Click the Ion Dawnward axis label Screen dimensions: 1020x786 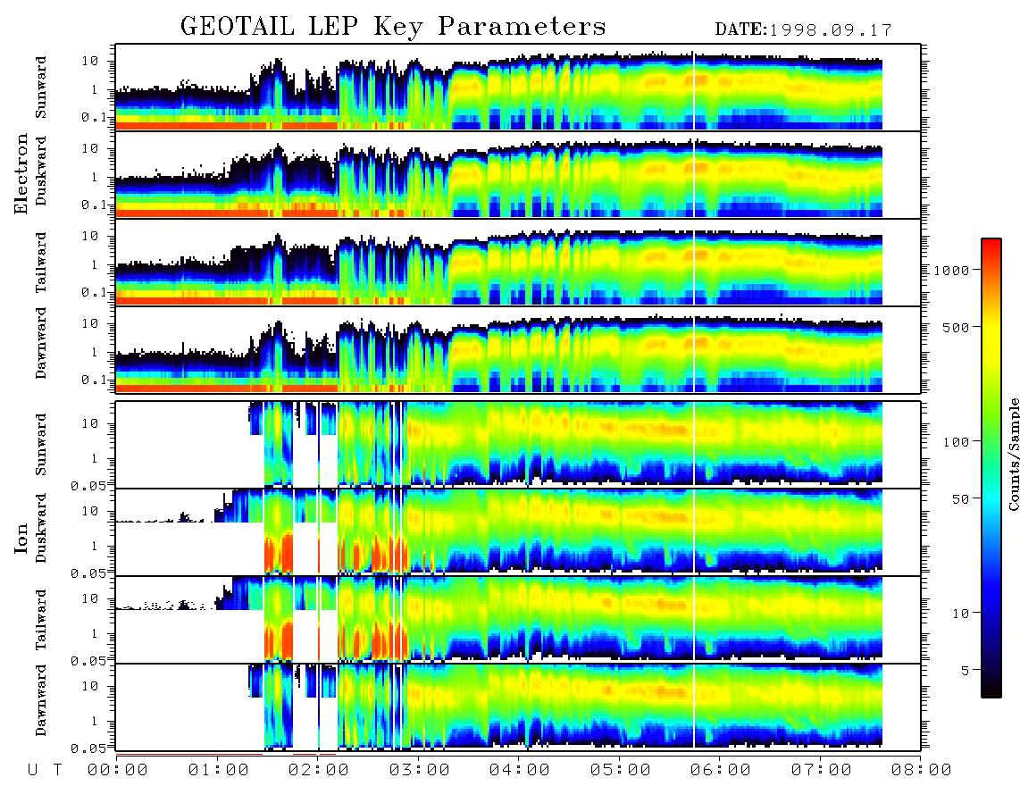(40, 700)
